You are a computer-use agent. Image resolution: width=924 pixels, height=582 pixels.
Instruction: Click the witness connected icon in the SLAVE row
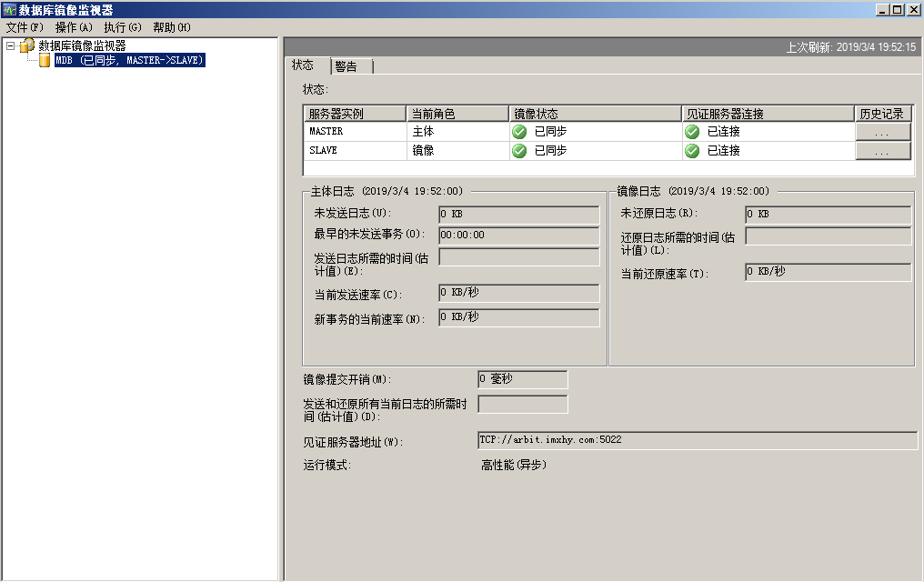(692, 151)
